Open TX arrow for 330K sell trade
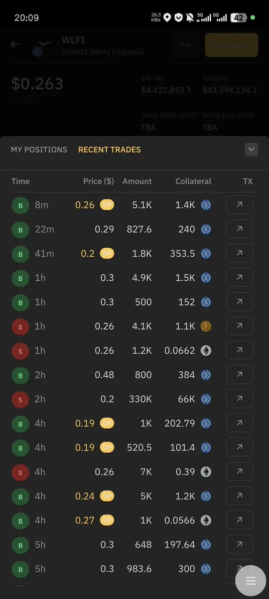This screenshot has width=269, height=599. pos(239,399)
